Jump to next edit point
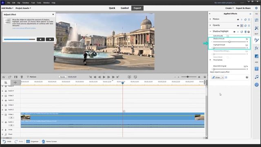This screenshot has width=261, height=147. click(118, 77)
